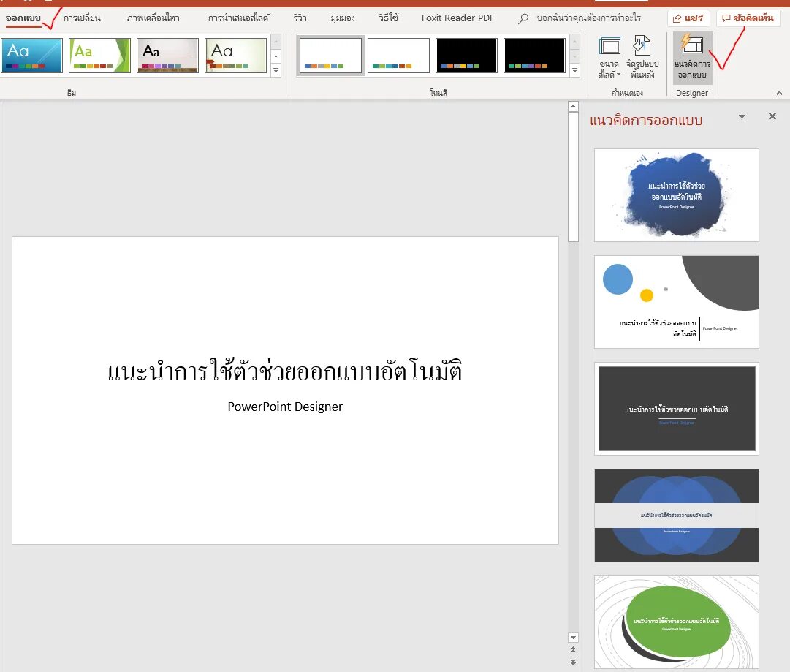This screenshot has width=790, height=672.
Task: Expand the variants gallery more arrow
Action: click(575, 71)
